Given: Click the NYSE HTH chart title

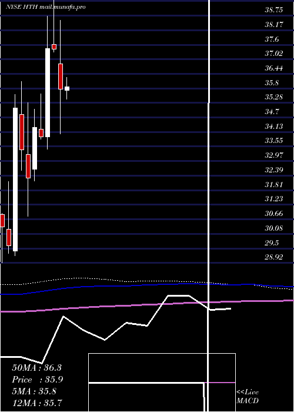Looking at the screenshot, I should [x=46, y=7].
